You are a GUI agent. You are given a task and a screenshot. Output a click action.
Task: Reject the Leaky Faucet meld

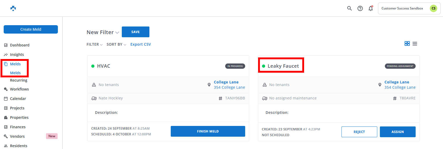pos(359,132)
